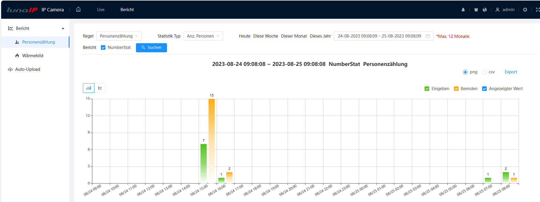Click the globe language icon
540x202 pixels.
484,10
